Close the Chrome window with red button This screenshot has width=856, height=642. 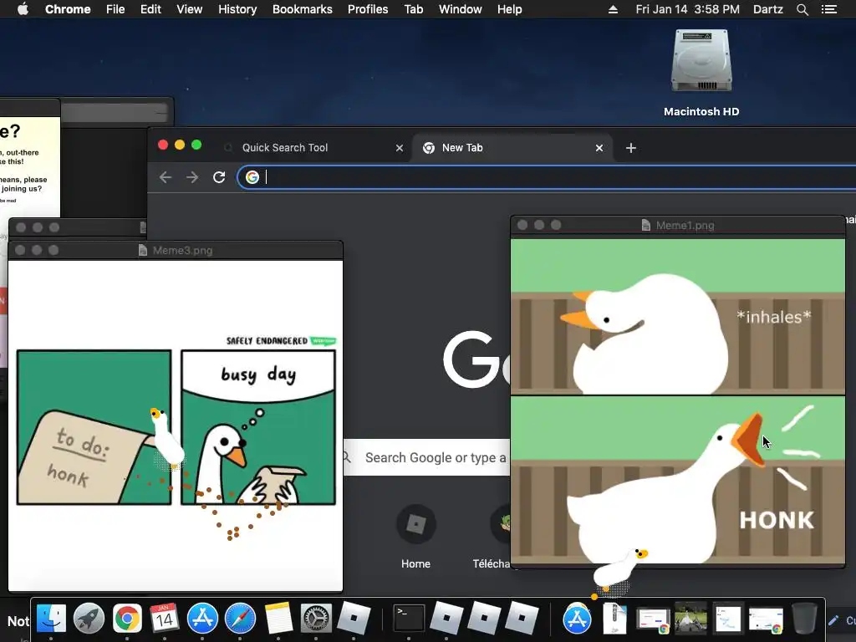163,145
